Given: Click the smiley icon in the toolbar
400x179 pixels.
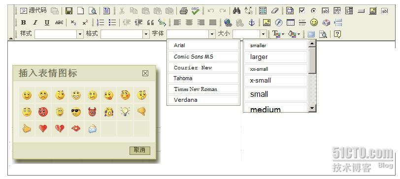Looking at the screenshot, I should tap(314, 23).
